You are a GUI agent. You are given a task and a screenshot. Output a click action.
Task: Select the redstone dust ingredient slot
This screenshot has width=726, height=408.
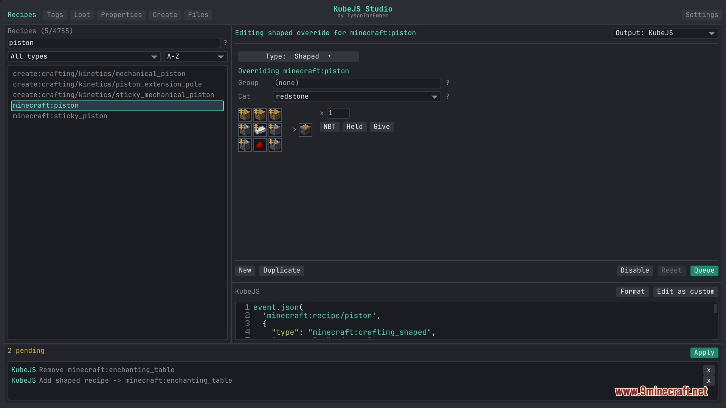(260, 145)
